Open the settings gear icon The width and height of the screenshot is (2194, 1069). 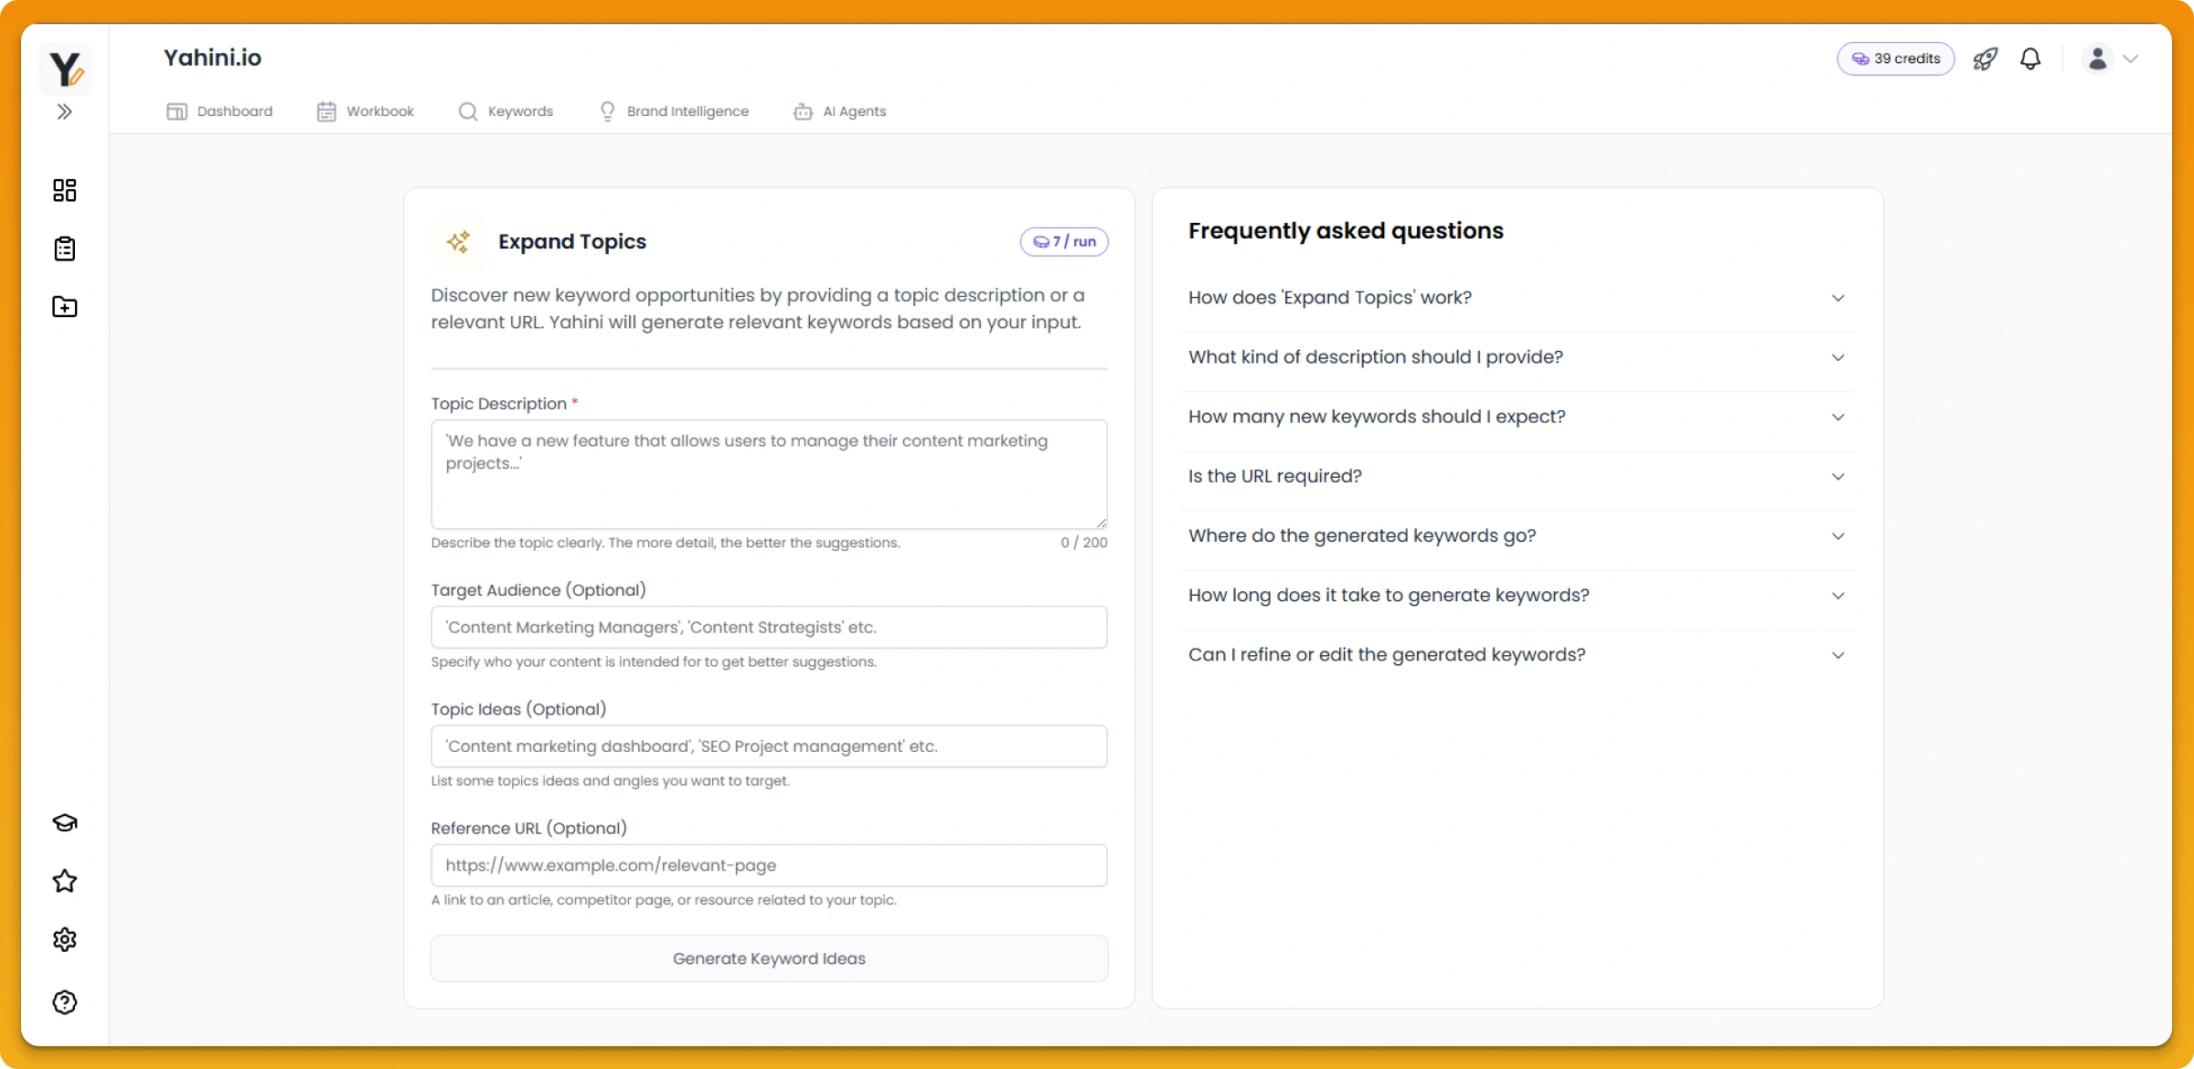coord(65,939)
